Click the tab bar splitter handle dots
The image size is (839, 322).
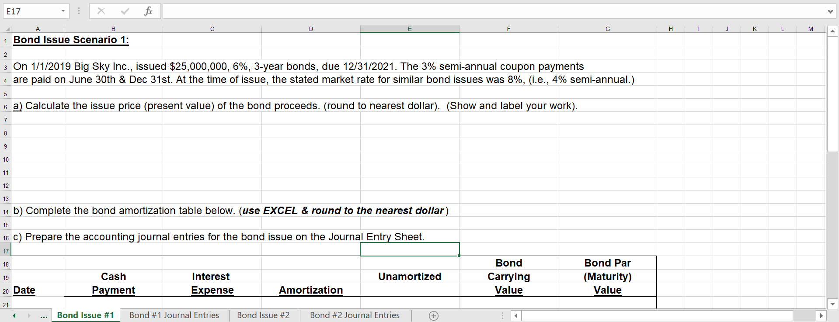click(x=502, y=315)
